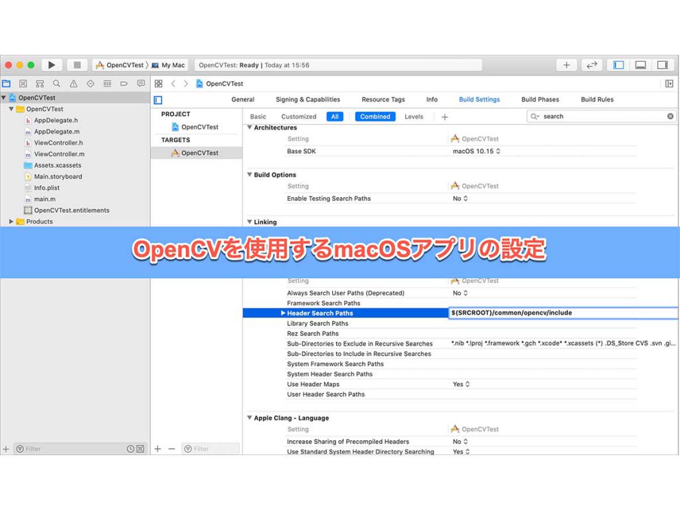Switch to Combined view
Screen dimensions: 680x510
pos(375,117)
